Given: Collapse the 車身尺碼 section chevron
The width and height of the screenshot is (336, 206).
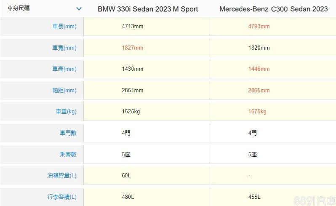Looking at the screenshot, I should click(x=79, y=8).
